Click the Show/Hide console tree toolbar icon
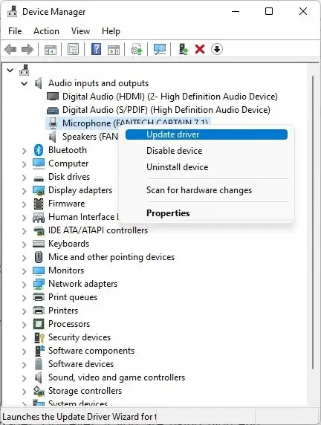Image resolution: width=321 pixels, height=425 pixels. (51, 50)
